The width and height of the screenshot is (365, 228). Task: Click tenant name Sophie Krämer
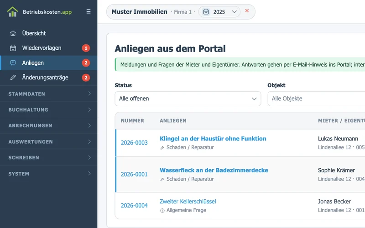click(x=336, y=170)
